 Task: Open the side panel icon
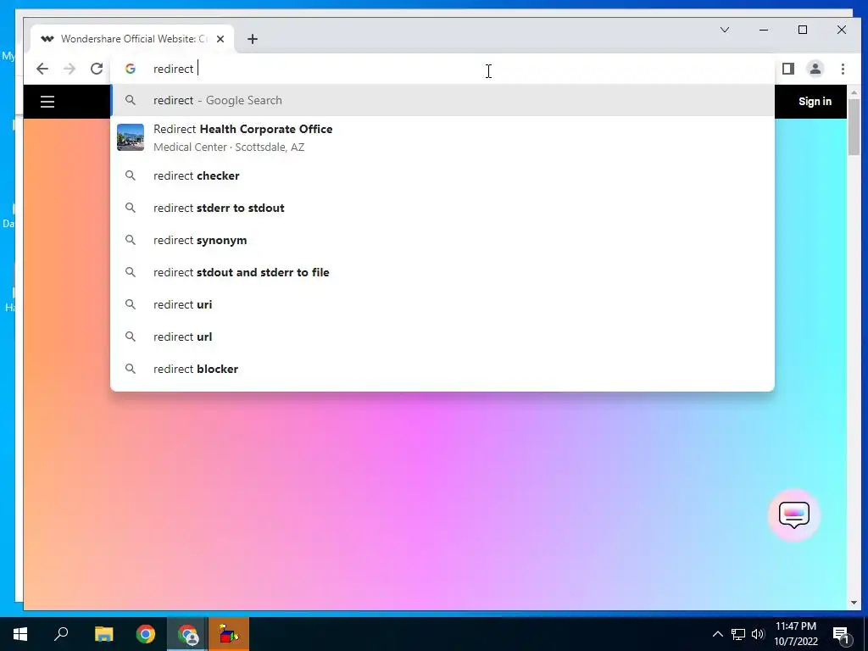coord(787,69)
